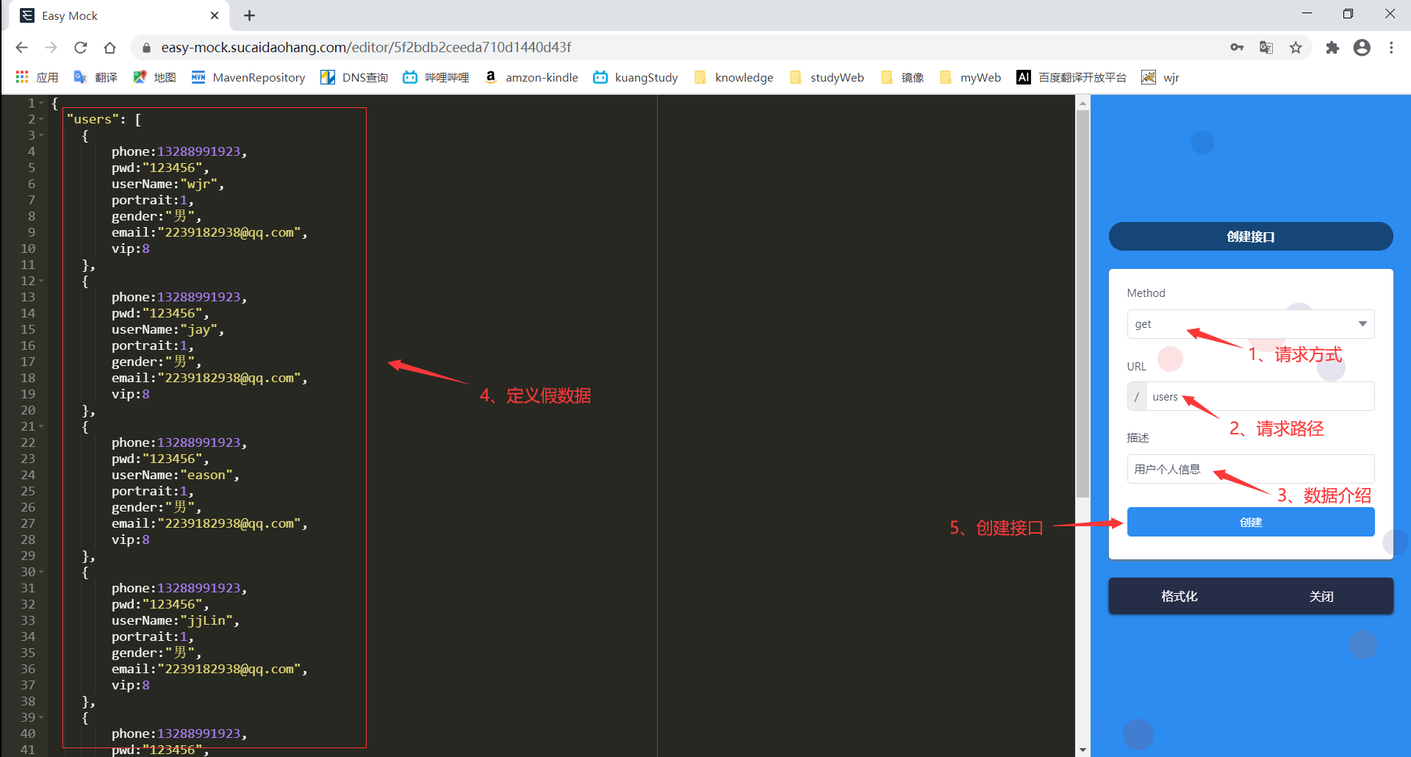Click the 关闭 close panel button
This screenshot has height=757, width=1411.
pos(1321,596)
